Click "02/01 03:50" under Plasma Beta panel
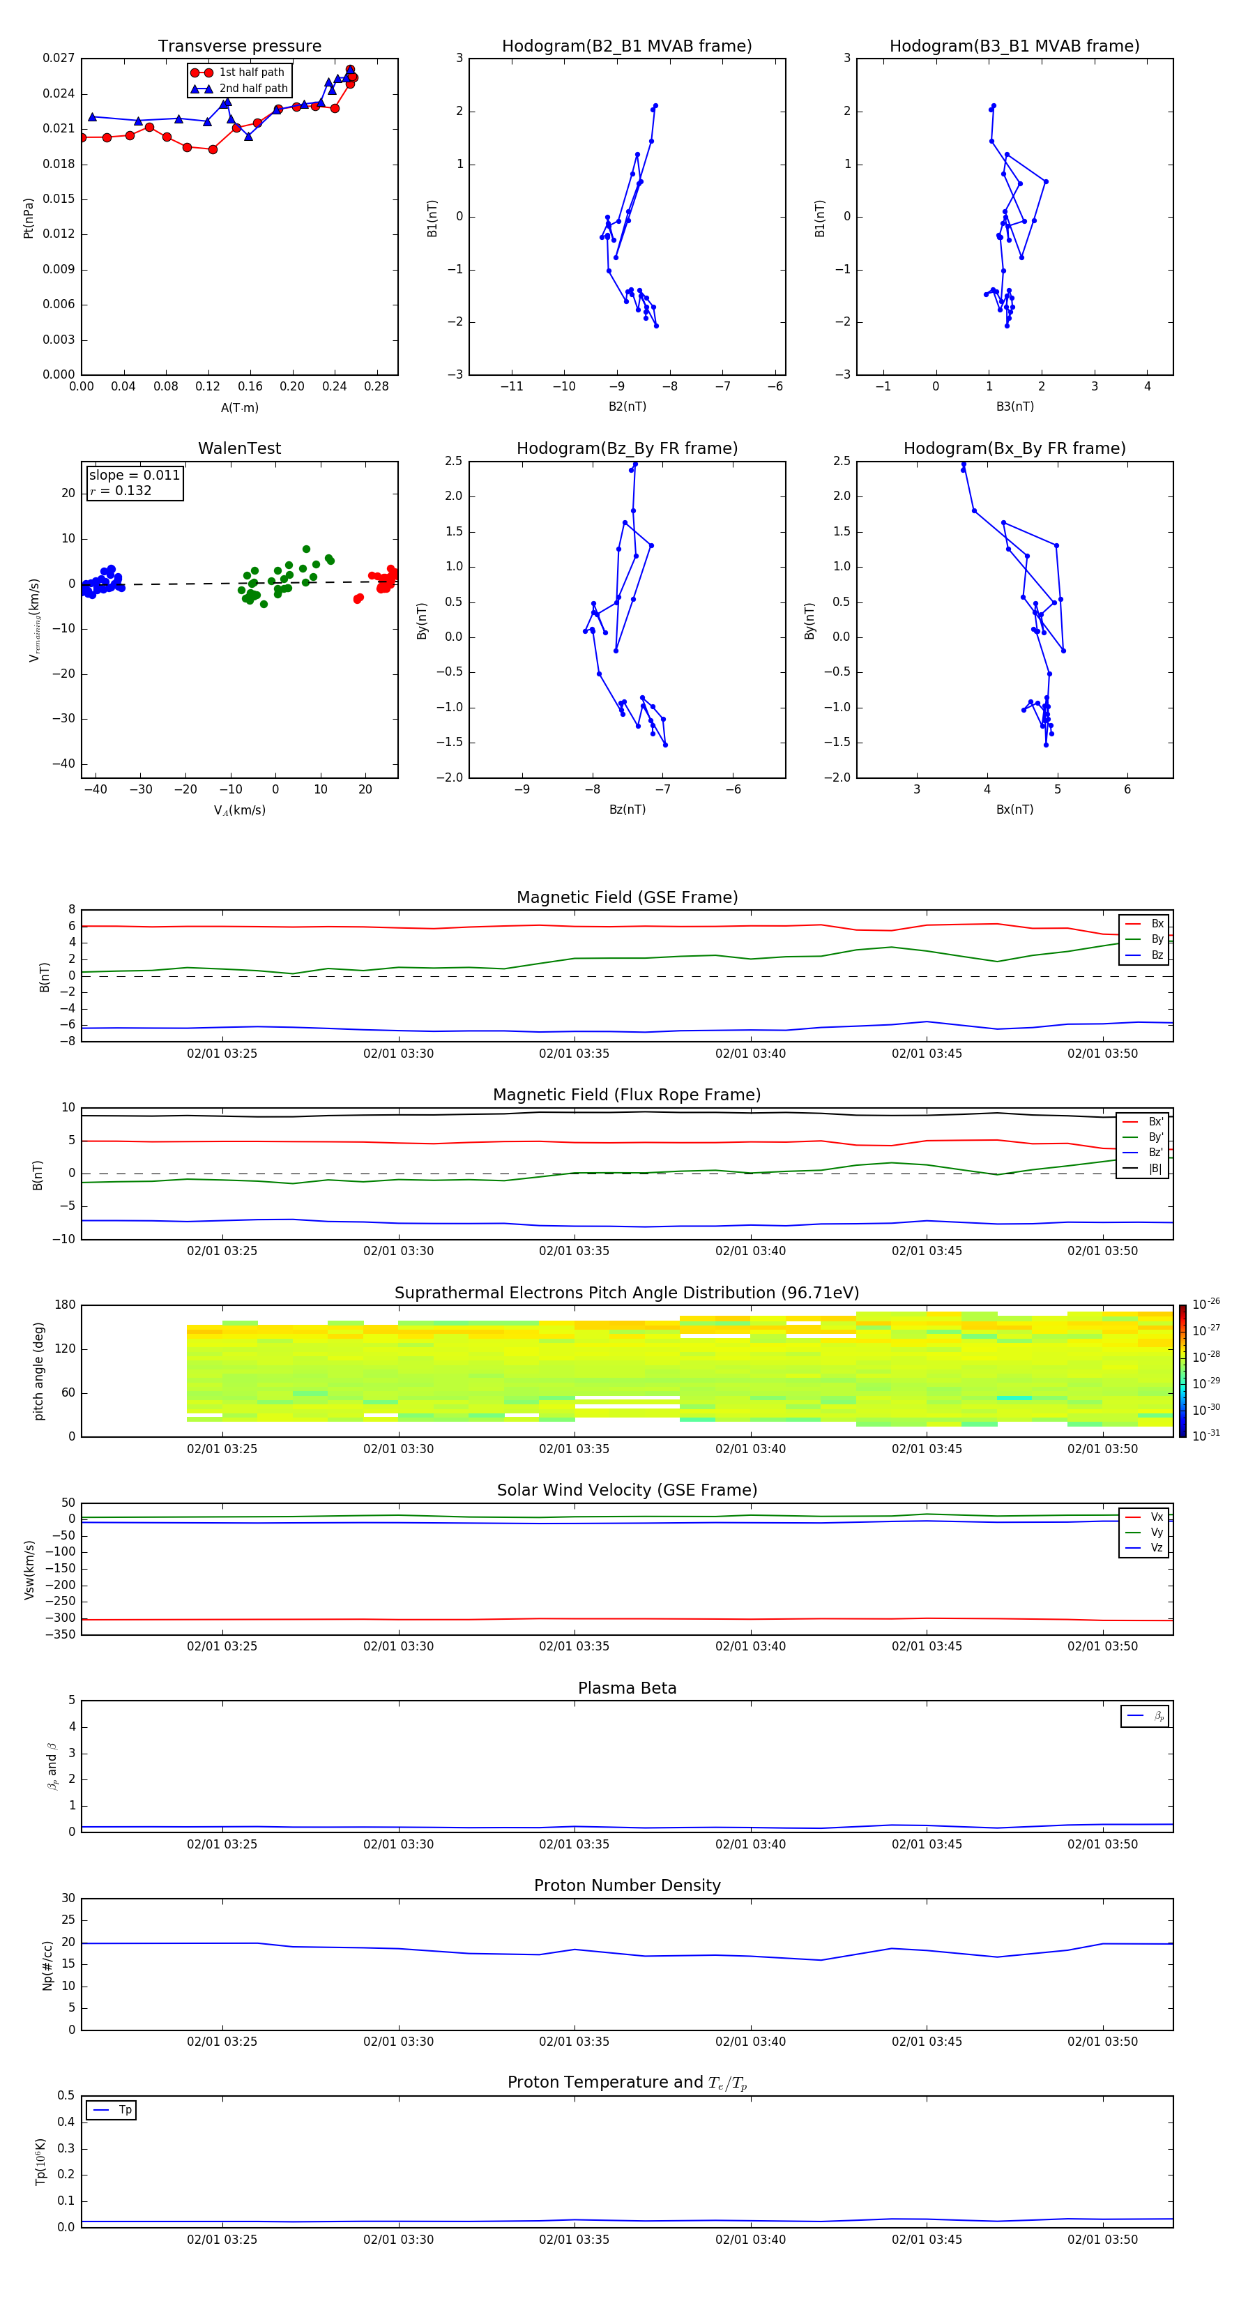Viewport: 1255px width, 2301px height. tap(1103, 1844)
